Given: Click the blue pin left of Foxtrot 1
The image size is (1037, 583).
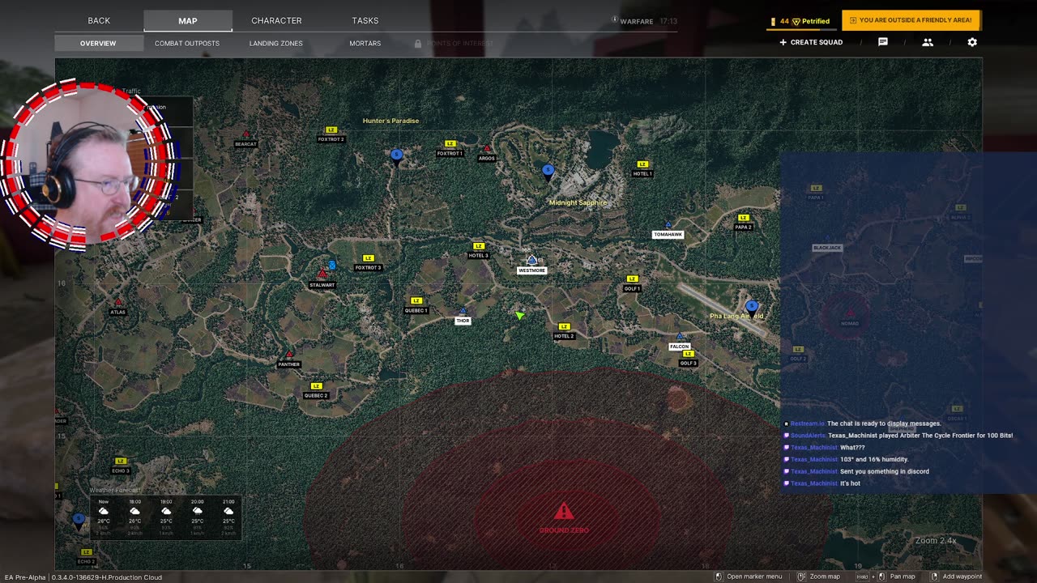Looking at the screenshot, I should (396, 155).
